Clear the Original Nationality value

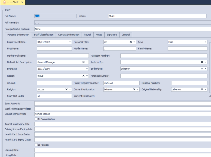[202, 89]
